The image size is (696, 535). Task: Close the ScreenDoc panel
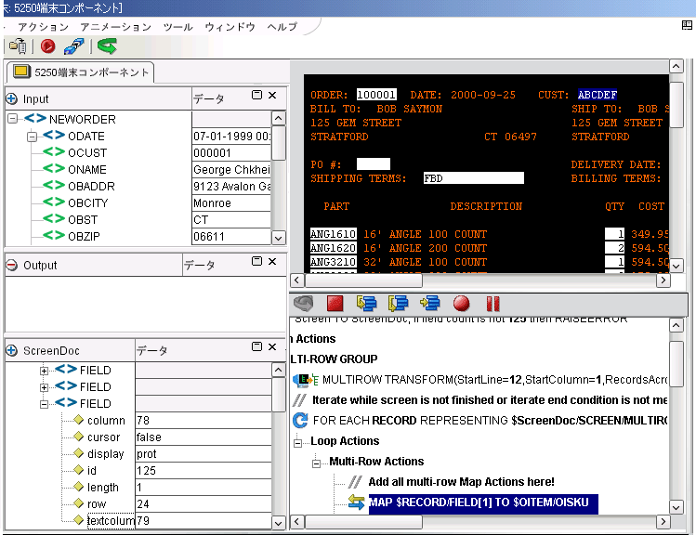pyautogui.click(x=272, y=347)
